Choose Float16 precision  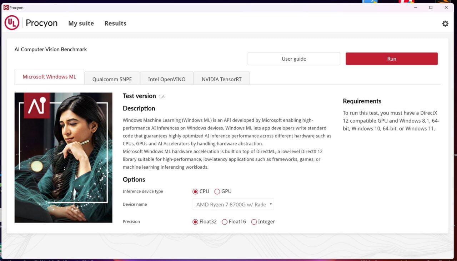click(234, 222)
